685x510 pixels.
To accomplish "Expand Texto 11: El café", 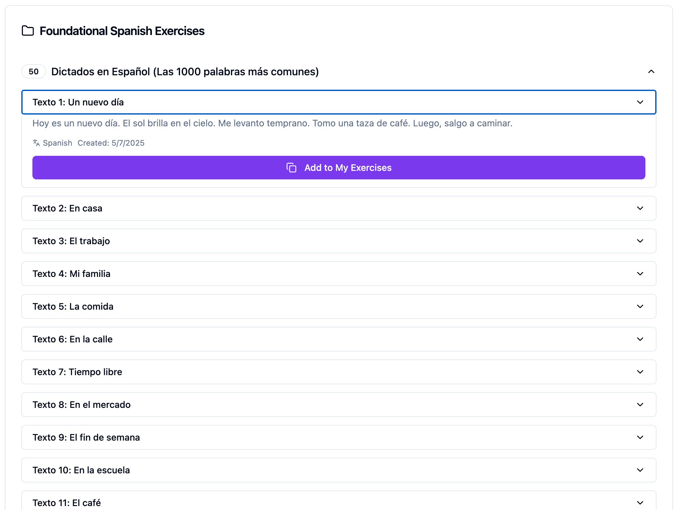I will [640, 502].
